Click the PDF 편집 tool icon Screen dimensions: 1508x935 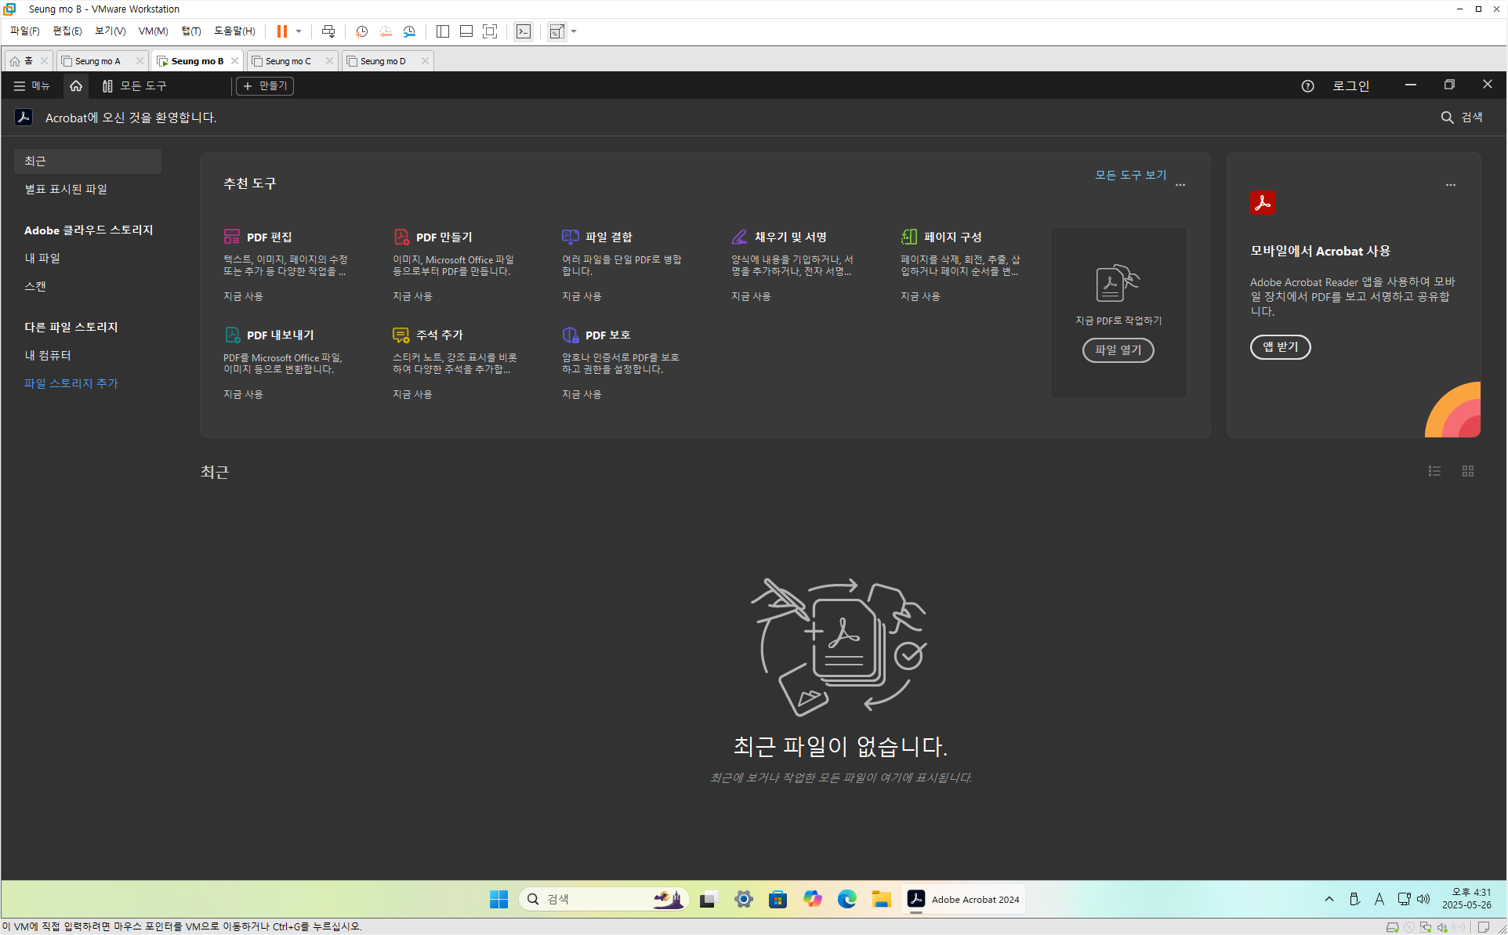231,237
